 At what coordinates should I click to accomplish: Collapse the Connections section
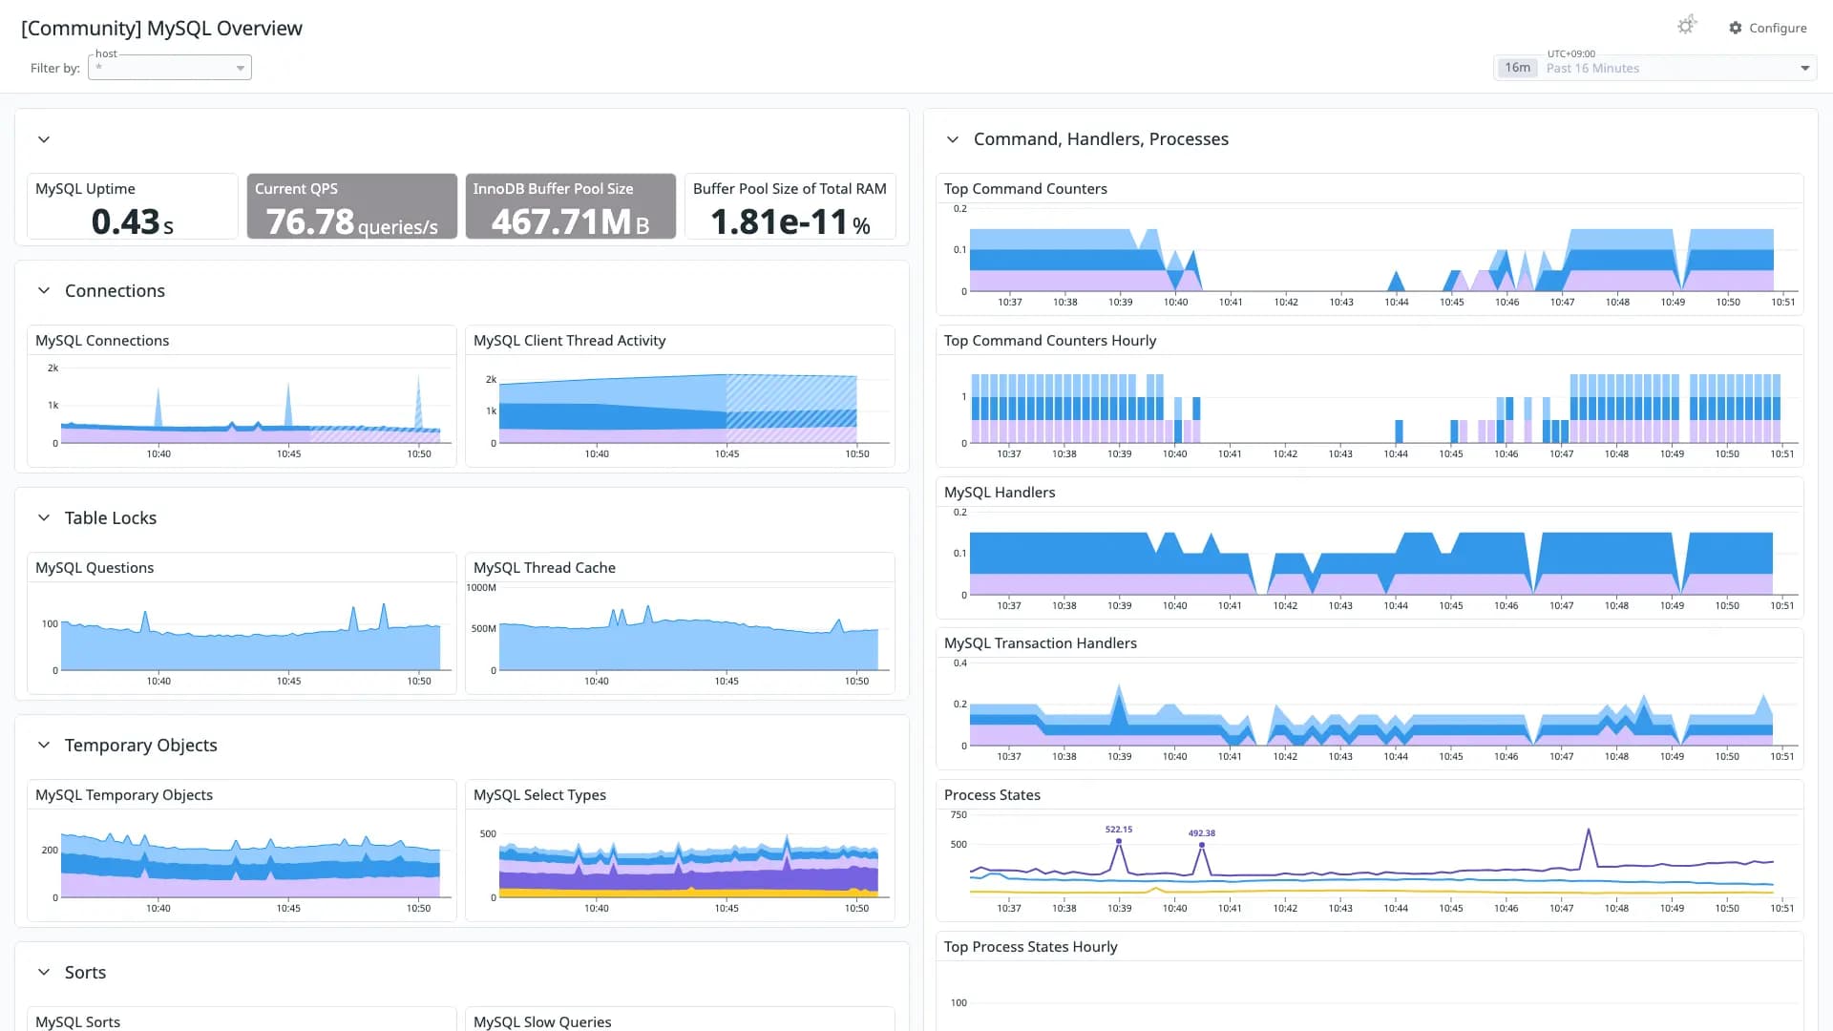click(44, 290)
